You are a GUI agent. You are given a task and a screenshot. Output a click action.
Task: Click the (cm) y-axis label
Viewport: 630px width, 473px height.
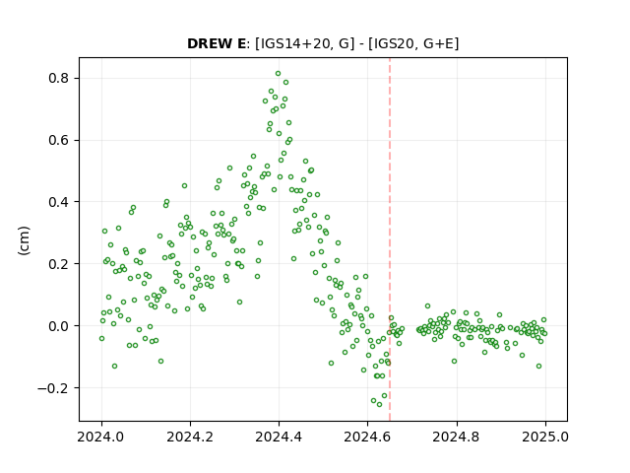[x=24, y=240]
